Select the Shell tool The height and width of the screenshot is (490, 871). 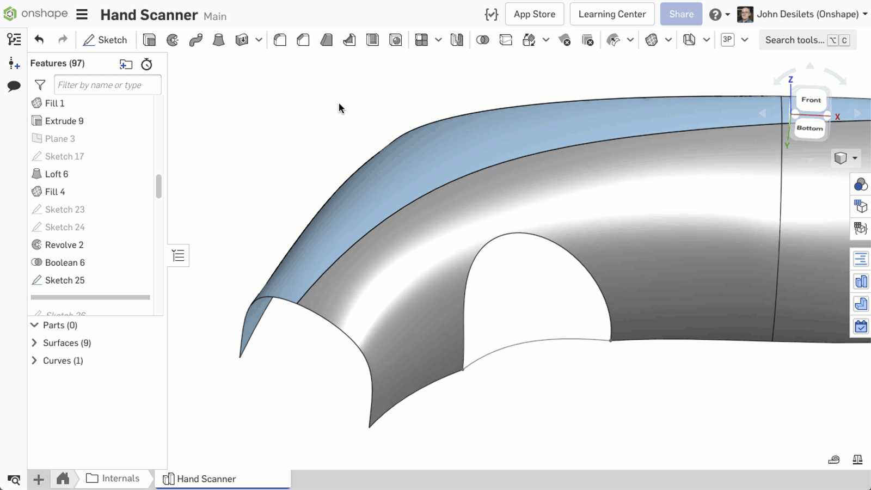[372, 40]
